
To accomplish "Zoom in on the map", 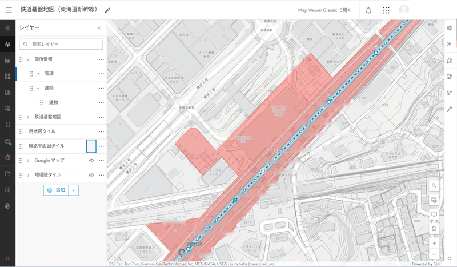I will pos(434,244).
